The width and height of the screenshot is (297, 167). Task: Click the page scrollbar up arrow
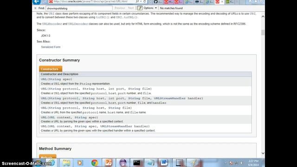coord(263,17)
